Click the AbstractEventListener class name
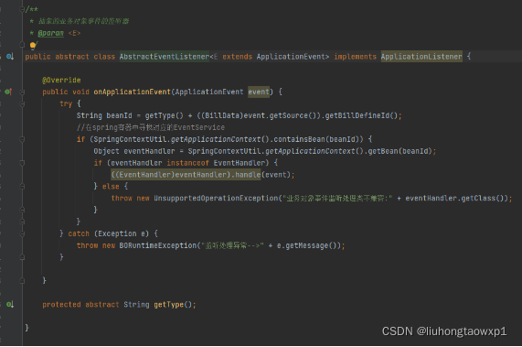 coord(165,57)
